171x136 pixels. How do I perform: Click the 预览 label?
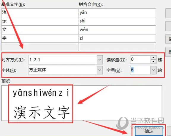click(x=6, y=81)
